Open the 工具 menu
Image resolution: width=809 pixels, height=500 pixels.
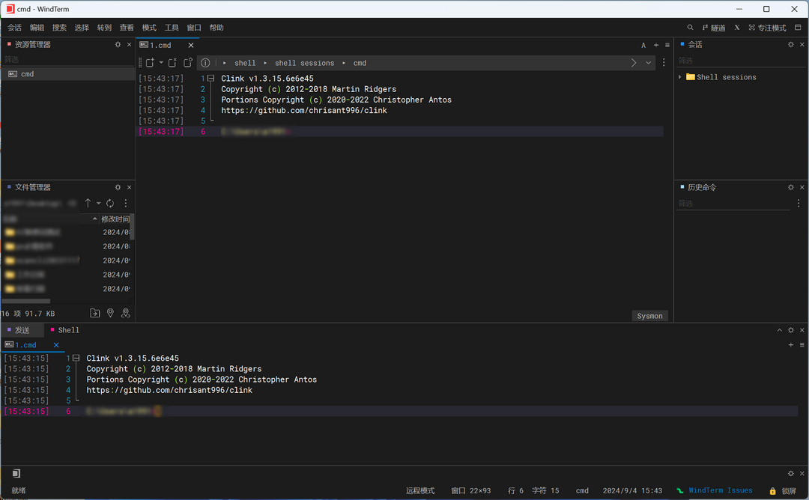coord(172,28)
